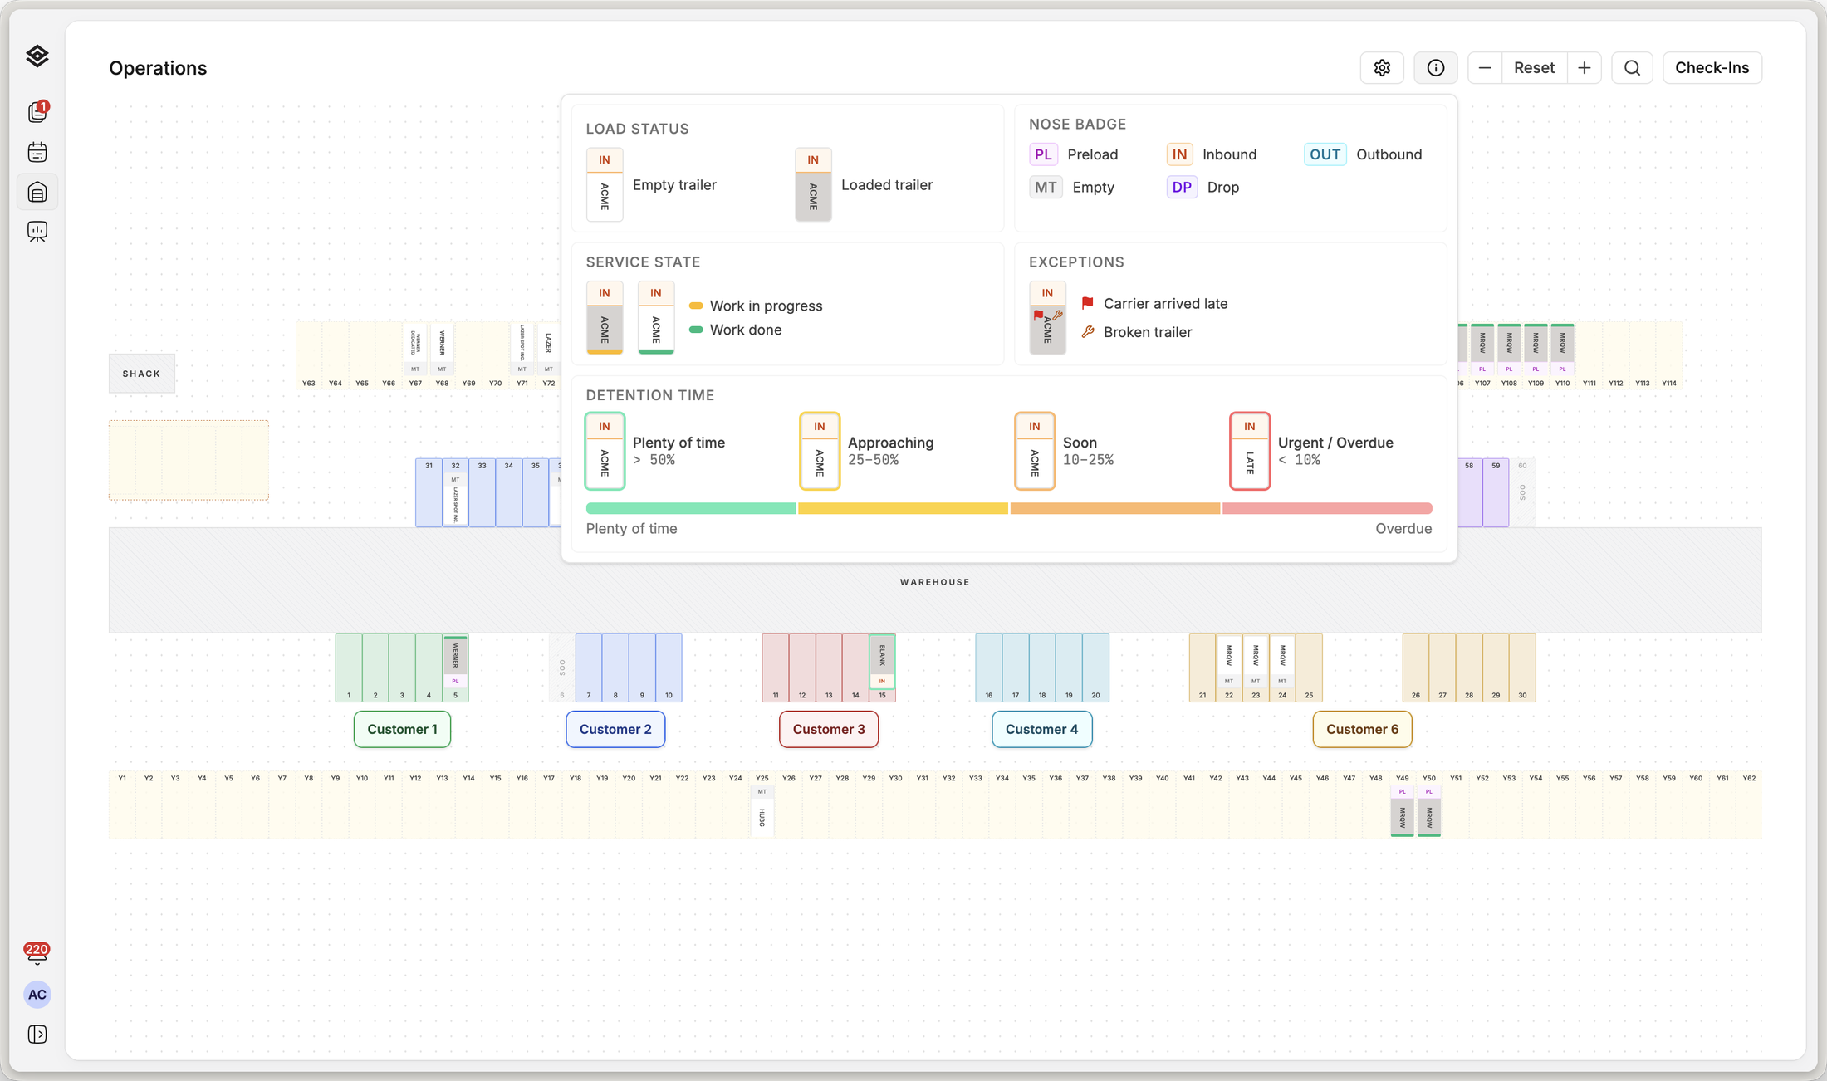1827x1081 pixels.
Task: Click the Broken trailer wrench icon
Action: [x=1087, y=332]
